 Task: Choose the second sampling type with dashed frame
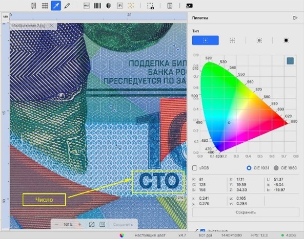click(232, 40)
